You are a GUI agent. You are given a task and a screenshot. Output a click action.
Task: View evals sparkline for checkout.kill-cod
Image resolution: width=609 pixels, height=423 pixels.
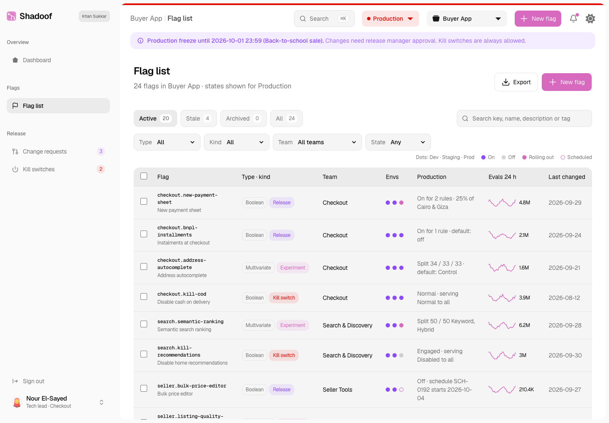502,298
